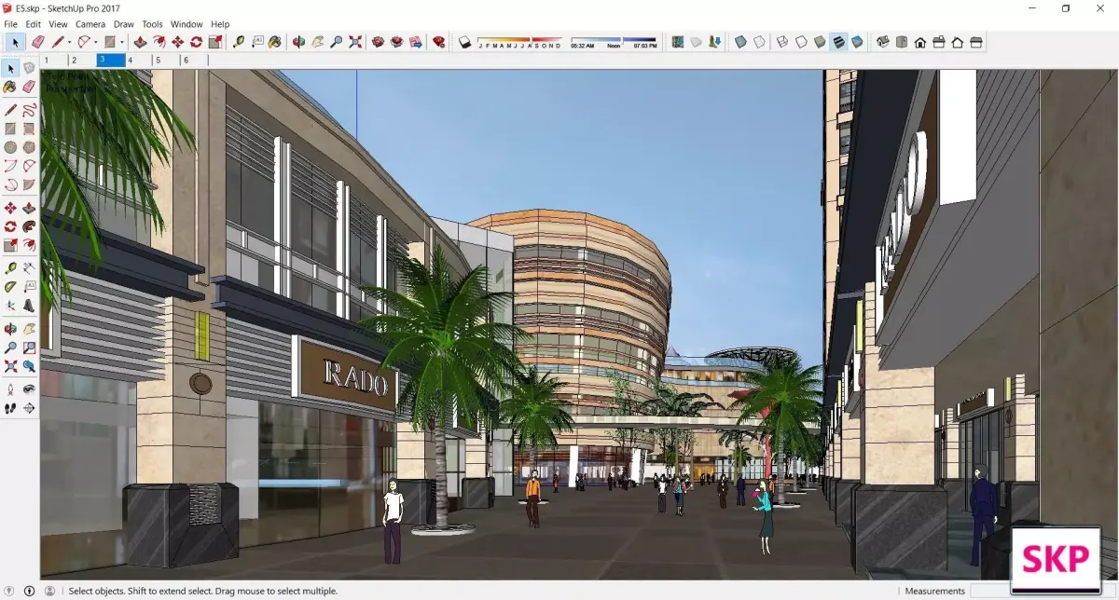Open the Extension Warehouse

396,42
